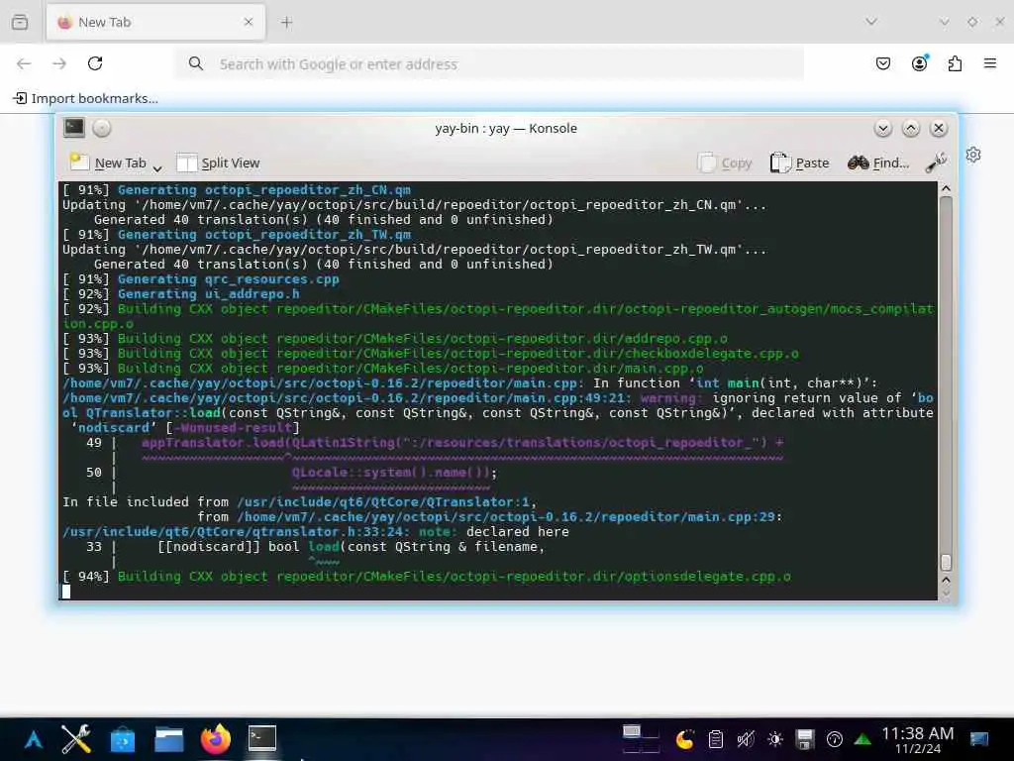Click the 'declared here' note line in Konsole
Image resolution: width=1014 pixels, height=761 pixels.
316,532
